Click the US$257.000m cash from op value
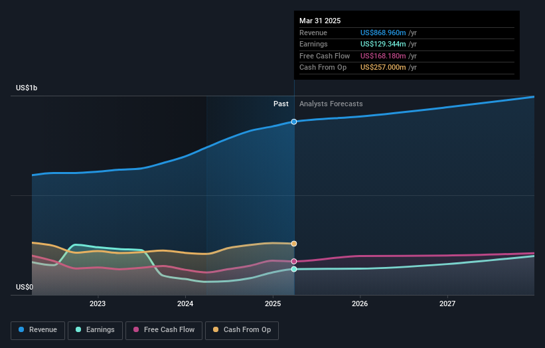The width and height of the screenshot is (545, 348). [x=383, y=68]
